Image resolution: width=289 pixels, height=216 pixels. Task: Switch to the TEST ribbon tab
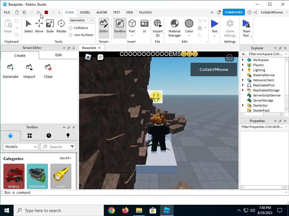click(x=117, y=12)
